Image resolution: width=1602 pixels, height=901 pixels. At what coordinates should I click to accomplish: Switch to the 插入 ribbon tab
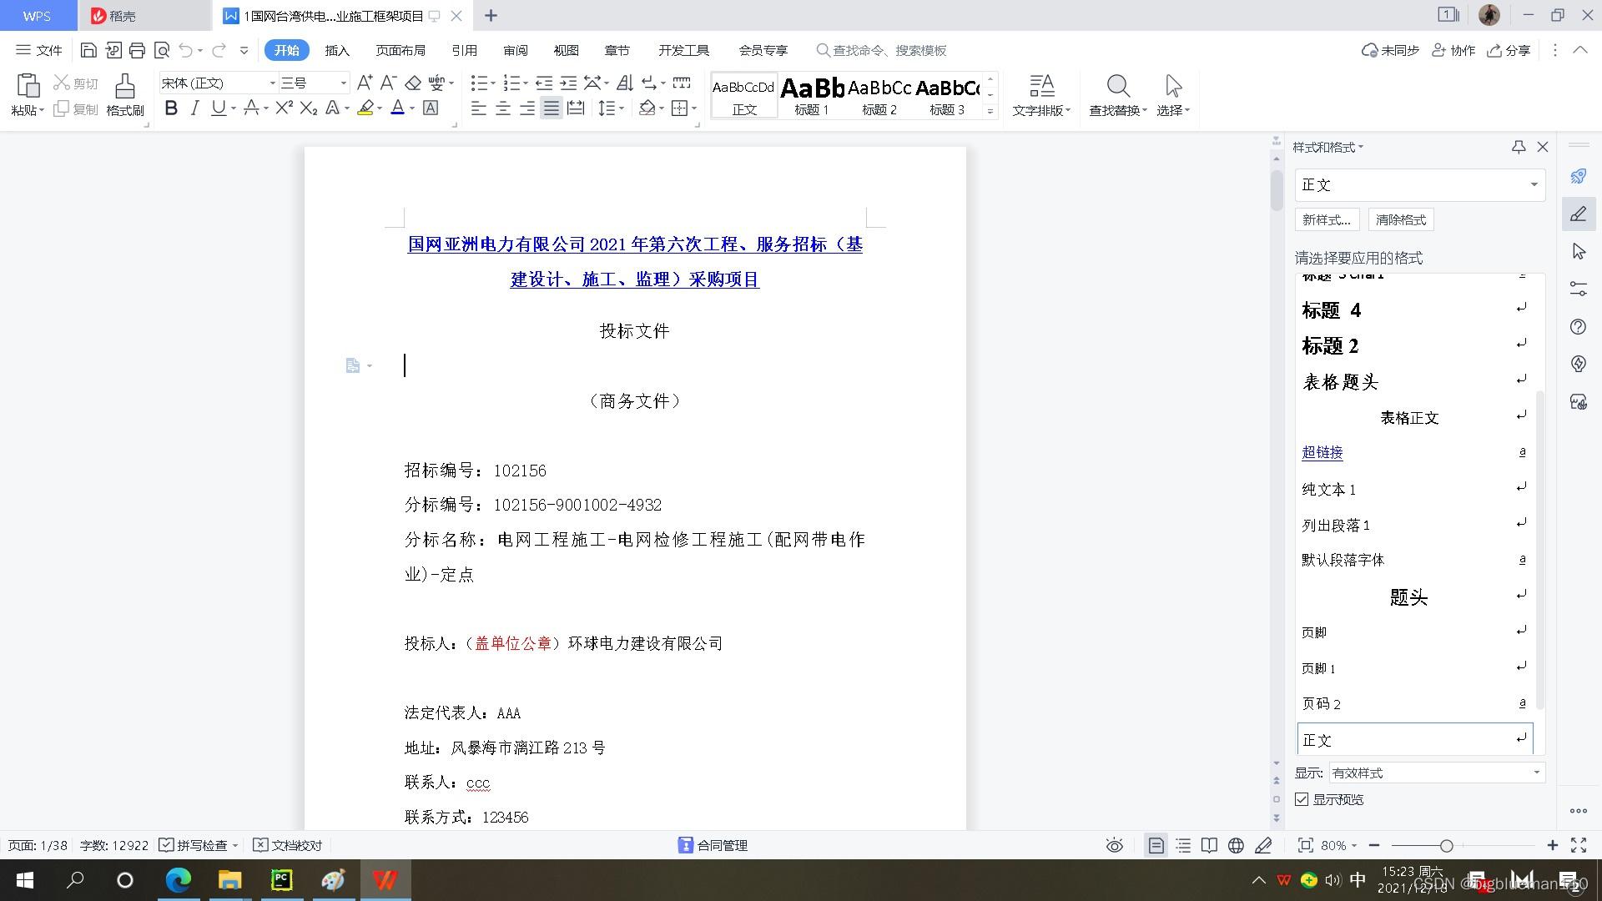[337, 50]
